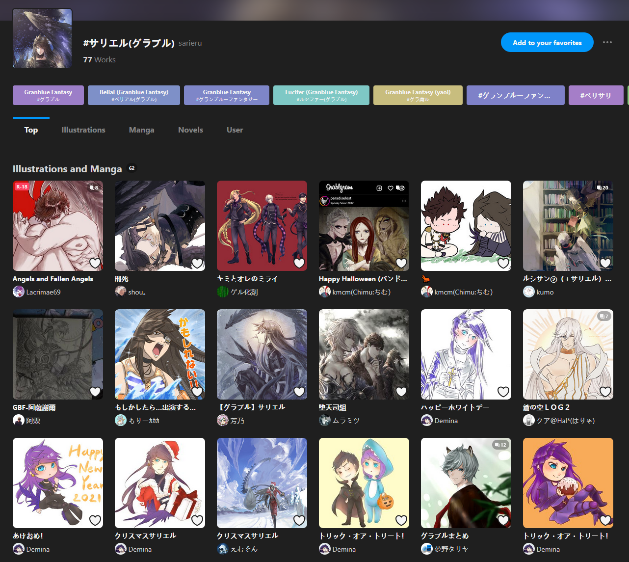Select the teal Lucifer (Granblue Fantasy) tag
The height and width of the screenshot is (562, 629).
click(x=321, y=95)
